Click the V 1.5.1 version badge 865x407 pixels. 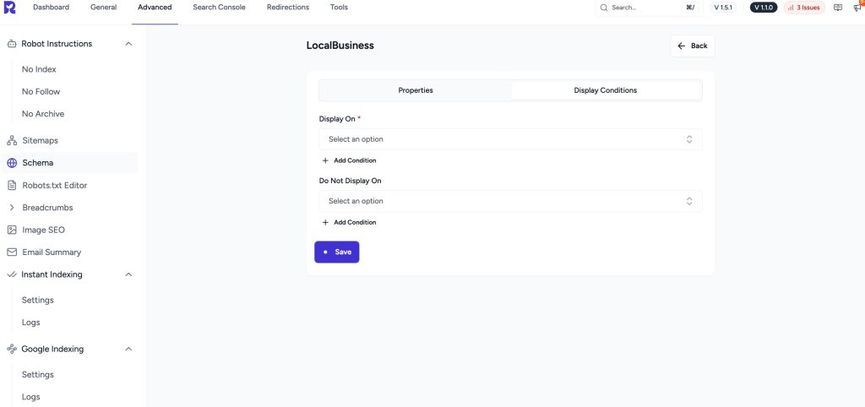(x=723, y=8)
